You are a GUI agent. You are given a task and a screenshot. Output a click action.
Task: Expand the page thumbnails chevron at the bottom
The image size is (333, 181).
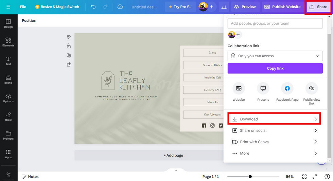coord(175,170)
